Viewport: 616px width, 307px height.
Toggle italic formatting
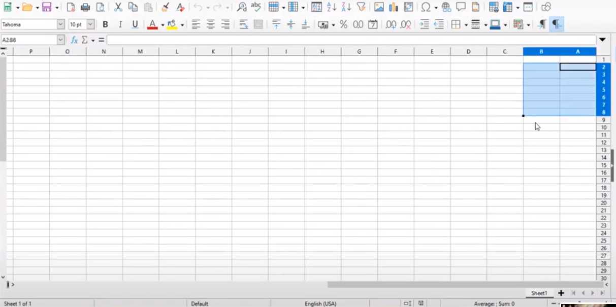pos(120,24)
